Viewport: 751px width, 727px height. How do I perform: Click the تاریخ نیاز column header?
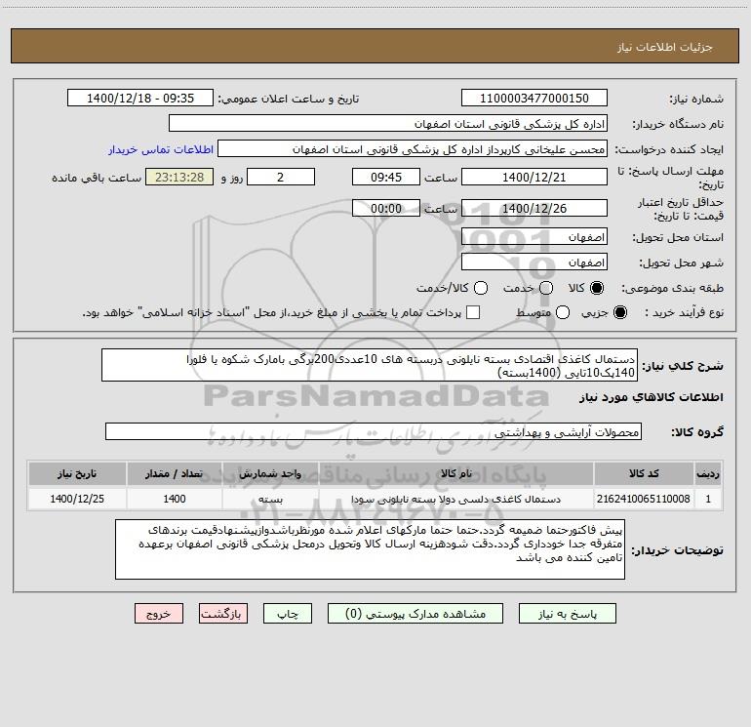(x=77, y=473)
